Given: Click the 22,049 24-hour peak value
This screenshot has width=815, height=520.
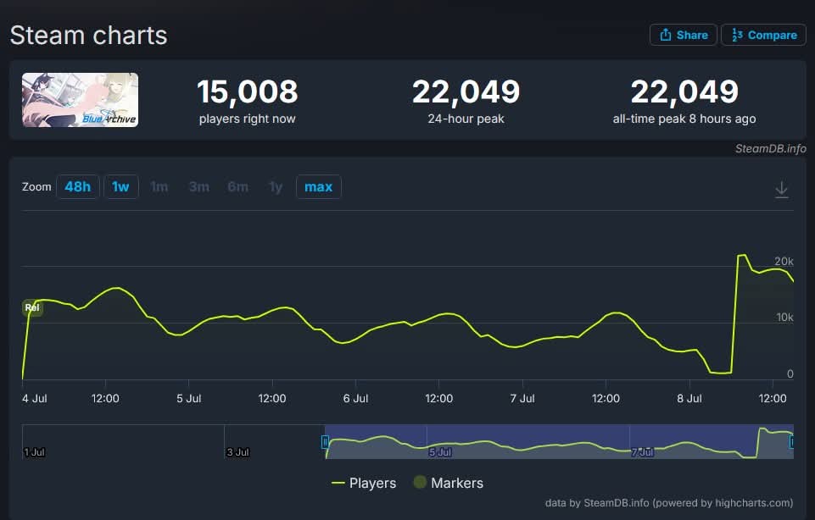Looking at the screenshot, I should [x=466, y=91].
